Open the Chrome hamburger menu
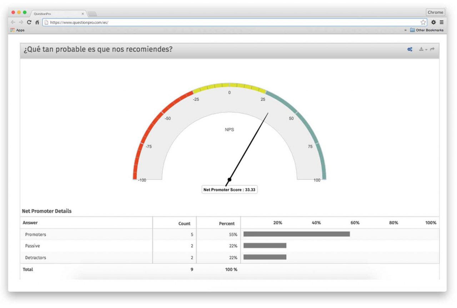This screenshot has width=457, height=308. [x=442, y=22]
